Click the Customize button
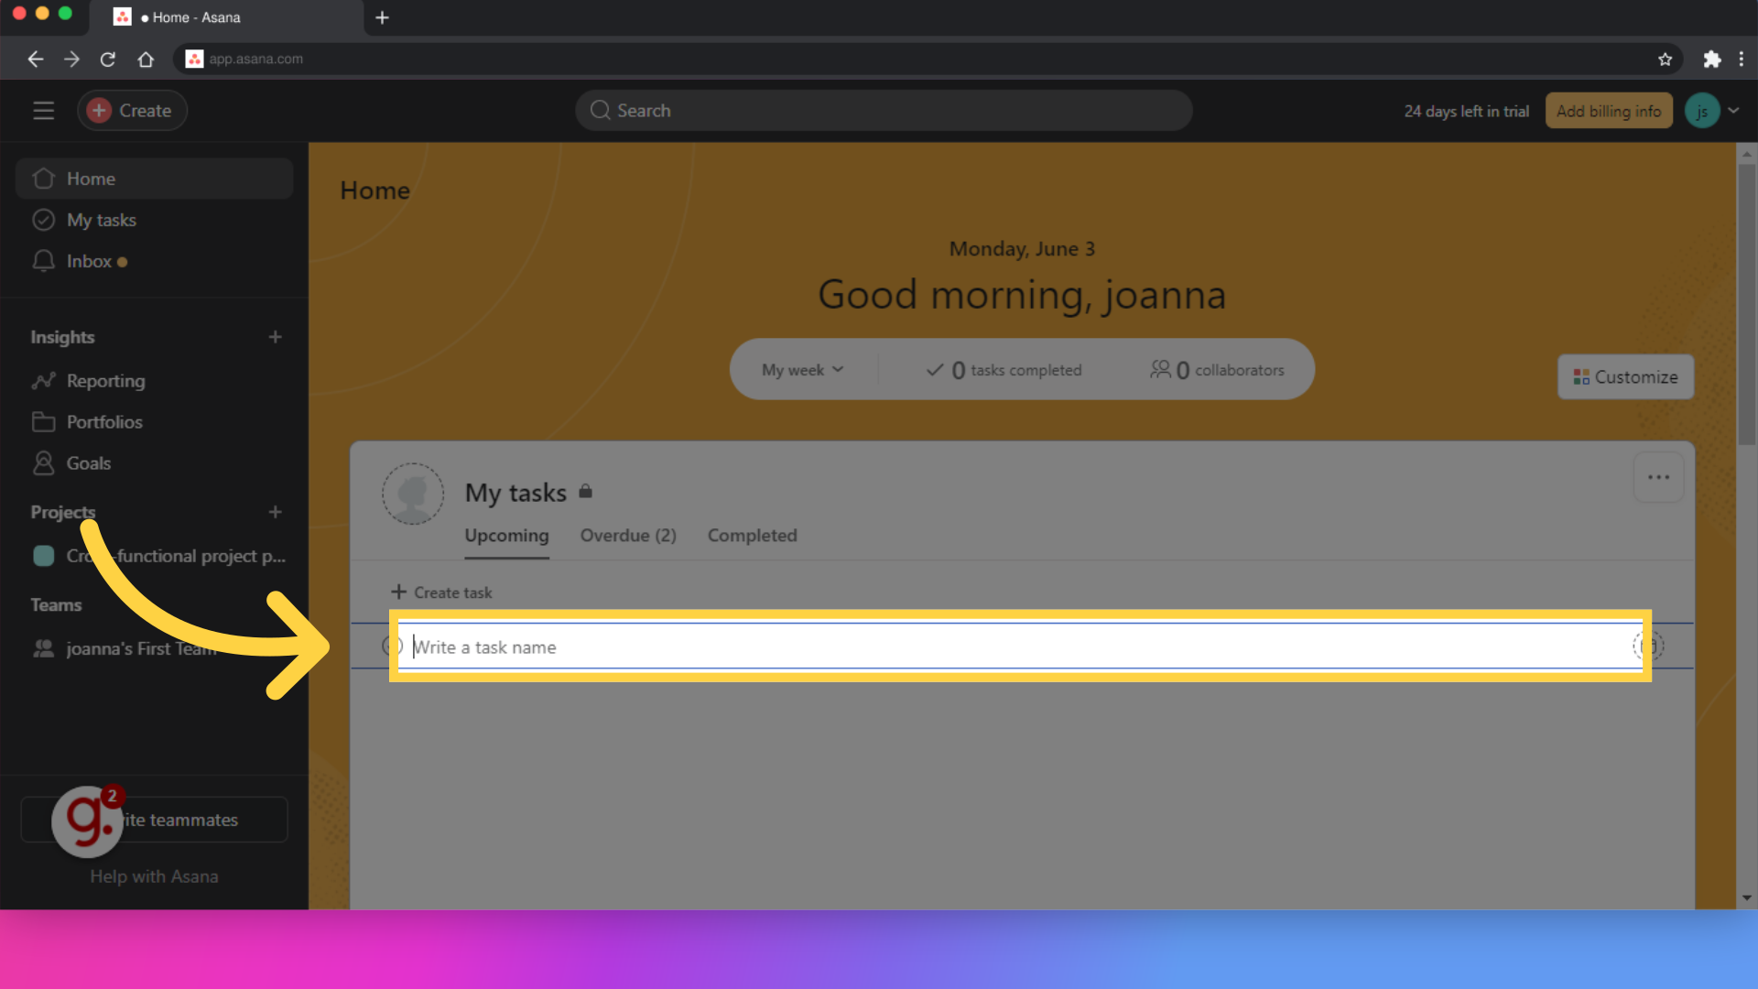Screen dimensions: 1758x989 click(1625, 377)
